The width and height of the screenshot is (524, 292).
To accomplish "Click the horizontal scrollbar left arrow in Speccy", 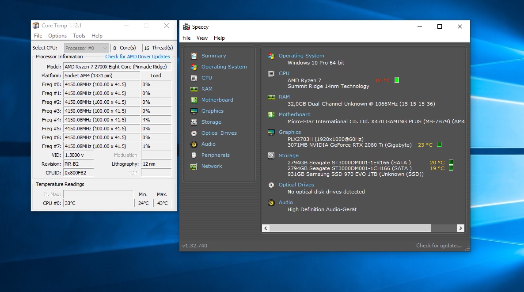I will (266, 228).
